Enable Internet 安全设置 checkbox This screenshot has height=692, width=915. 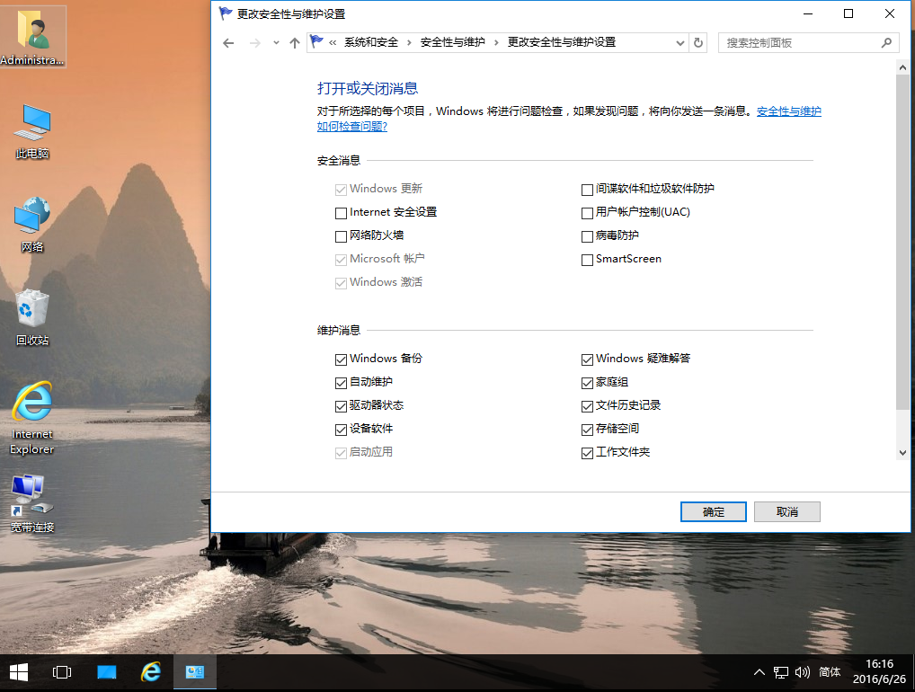342,213
